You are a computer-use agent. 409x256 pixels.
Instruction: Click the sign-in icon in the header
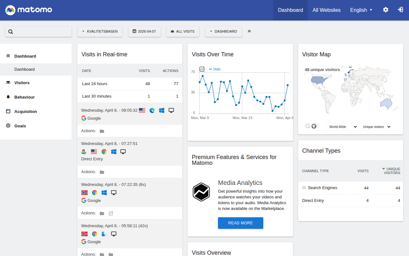click(400, 10)
